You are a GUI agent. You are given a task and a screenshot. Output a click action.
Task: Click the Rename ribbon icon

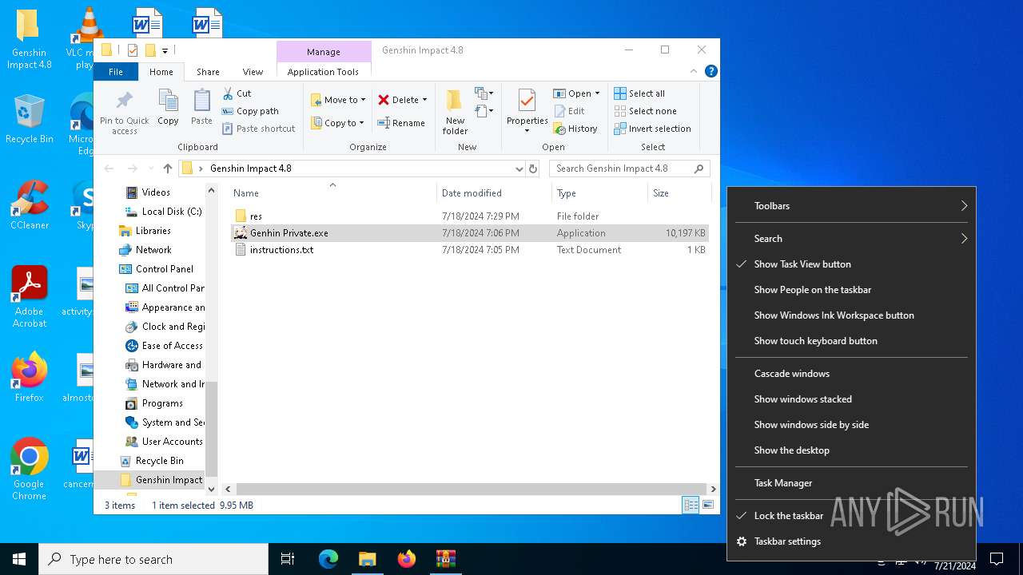point(384,123)
